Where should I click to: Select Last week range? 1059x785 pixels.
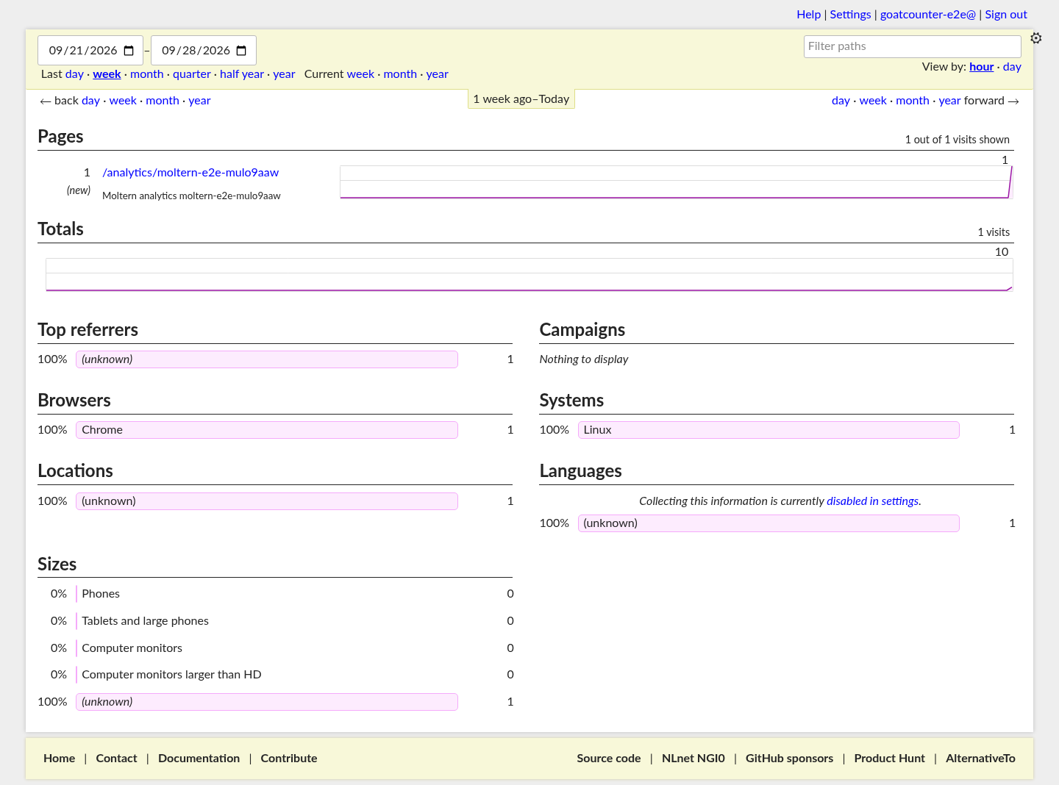107,74
